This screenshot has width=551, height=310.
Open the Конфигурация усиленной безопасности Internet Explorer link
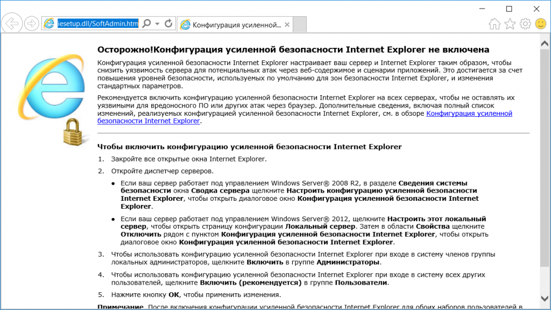click(x=469, y=114)
